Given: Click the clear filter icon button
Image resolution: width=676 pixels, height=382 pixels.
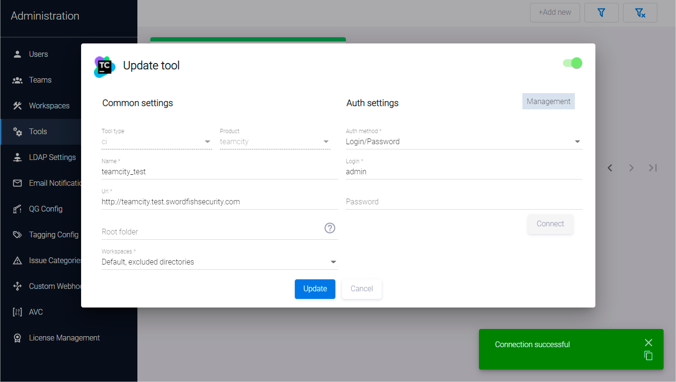Looking at the screenshot, I should 640,13.
